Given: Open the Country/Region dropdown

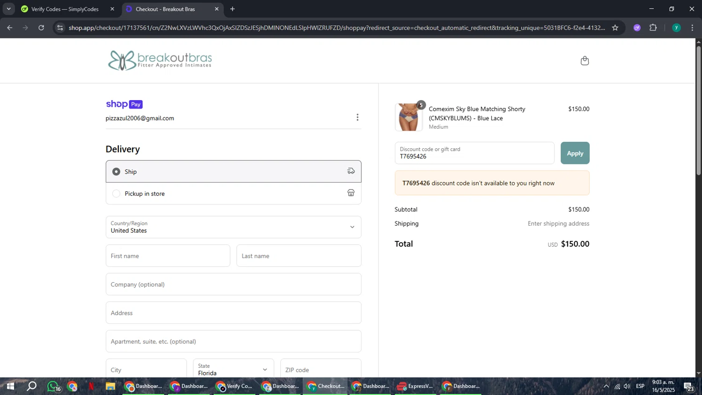Looking at the screenshot, I should 234,227.
